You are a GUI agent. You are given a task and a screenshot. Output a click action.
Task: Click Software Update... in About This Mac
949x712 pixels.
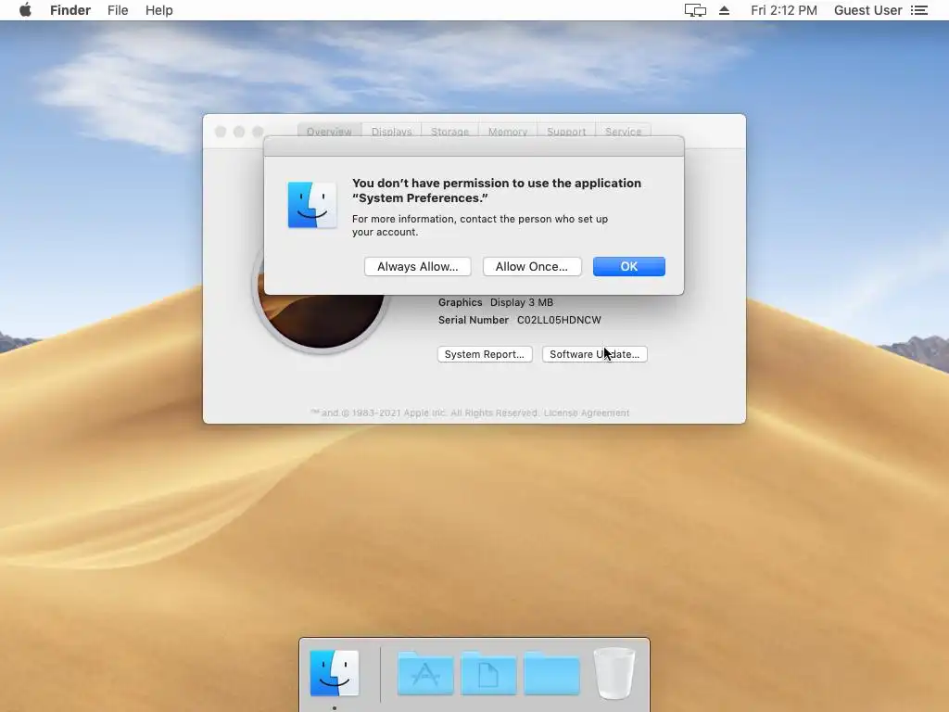point(594,354)
